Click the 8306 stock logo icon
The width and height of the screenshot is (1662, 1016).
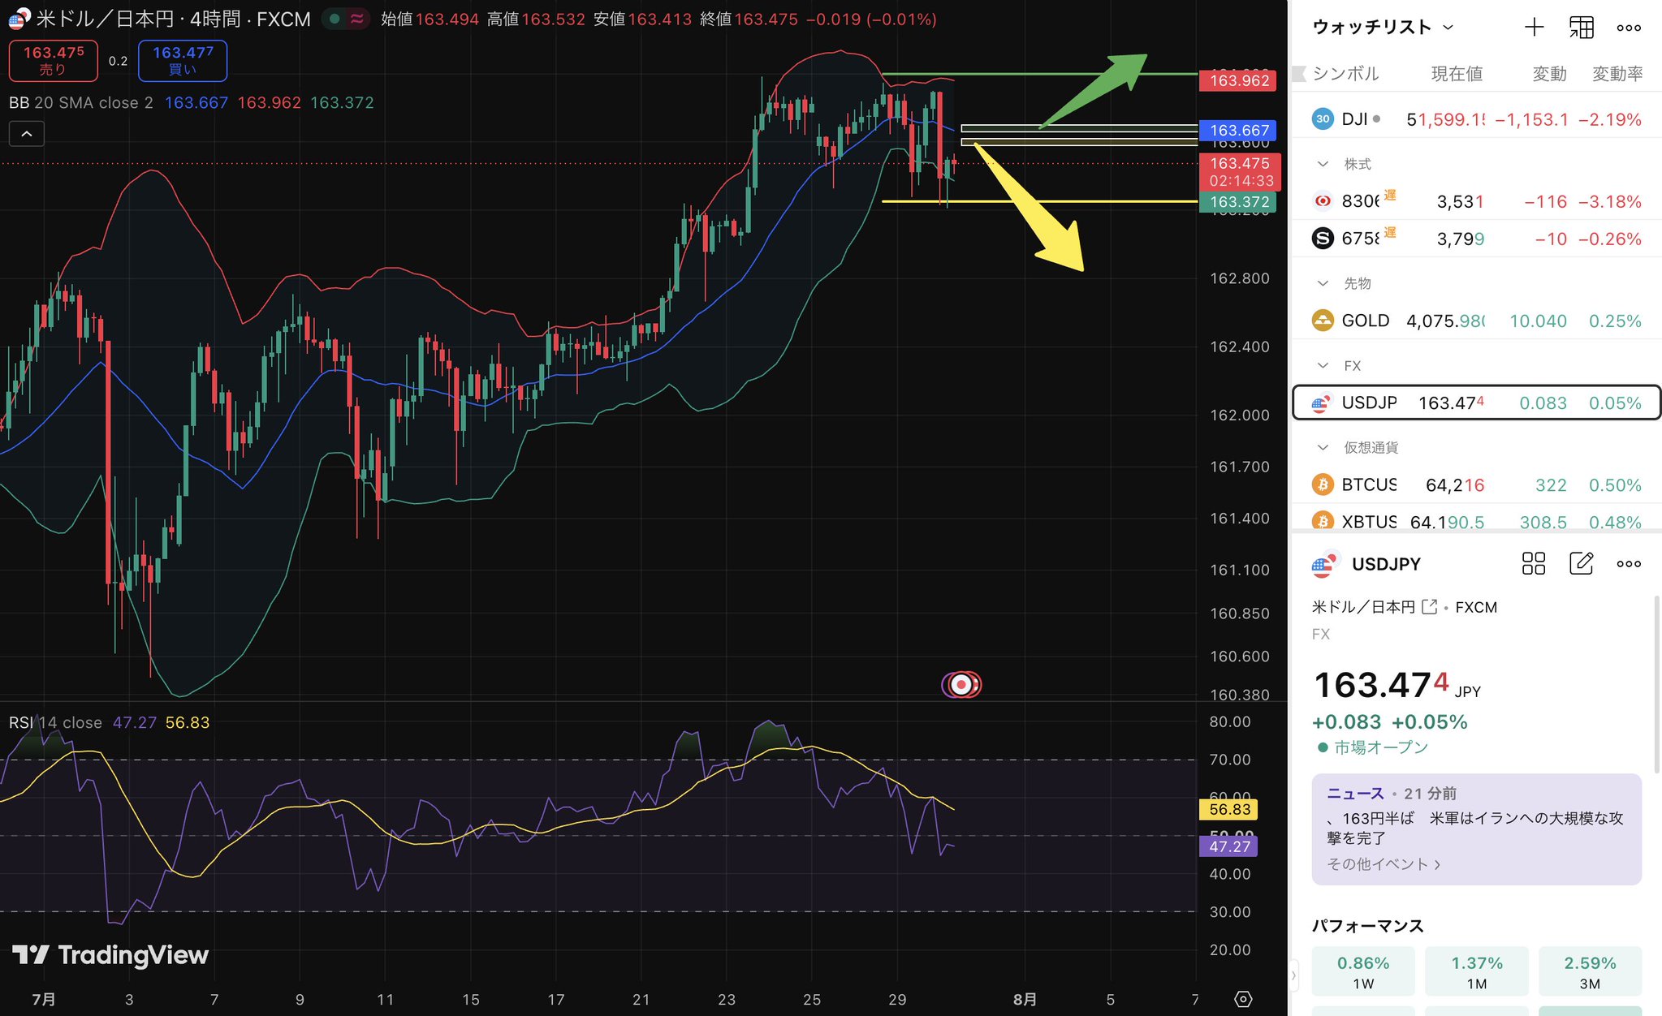[1323, 200]
